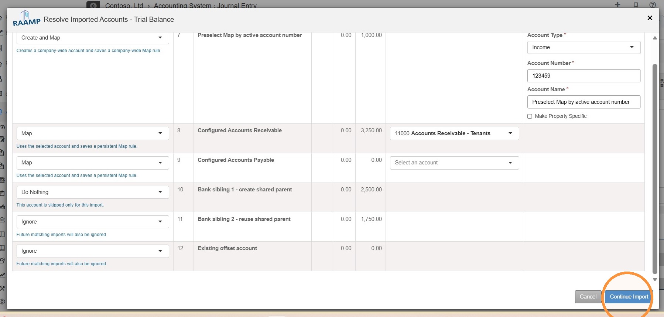Viewport: 664px width, 317px height.
Task: Click the plus icon in top bar
Action: pyautogui.click(x=617, y=4)
